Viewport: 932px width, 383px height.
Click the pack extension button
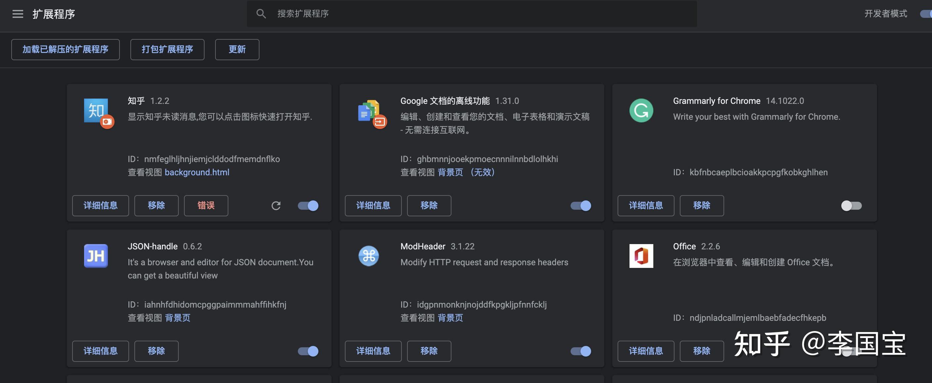pyautogui.click(x=167, y=50)
